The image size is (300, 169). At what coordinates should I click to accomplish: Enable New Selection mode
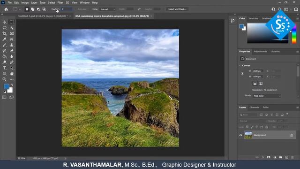27,9
